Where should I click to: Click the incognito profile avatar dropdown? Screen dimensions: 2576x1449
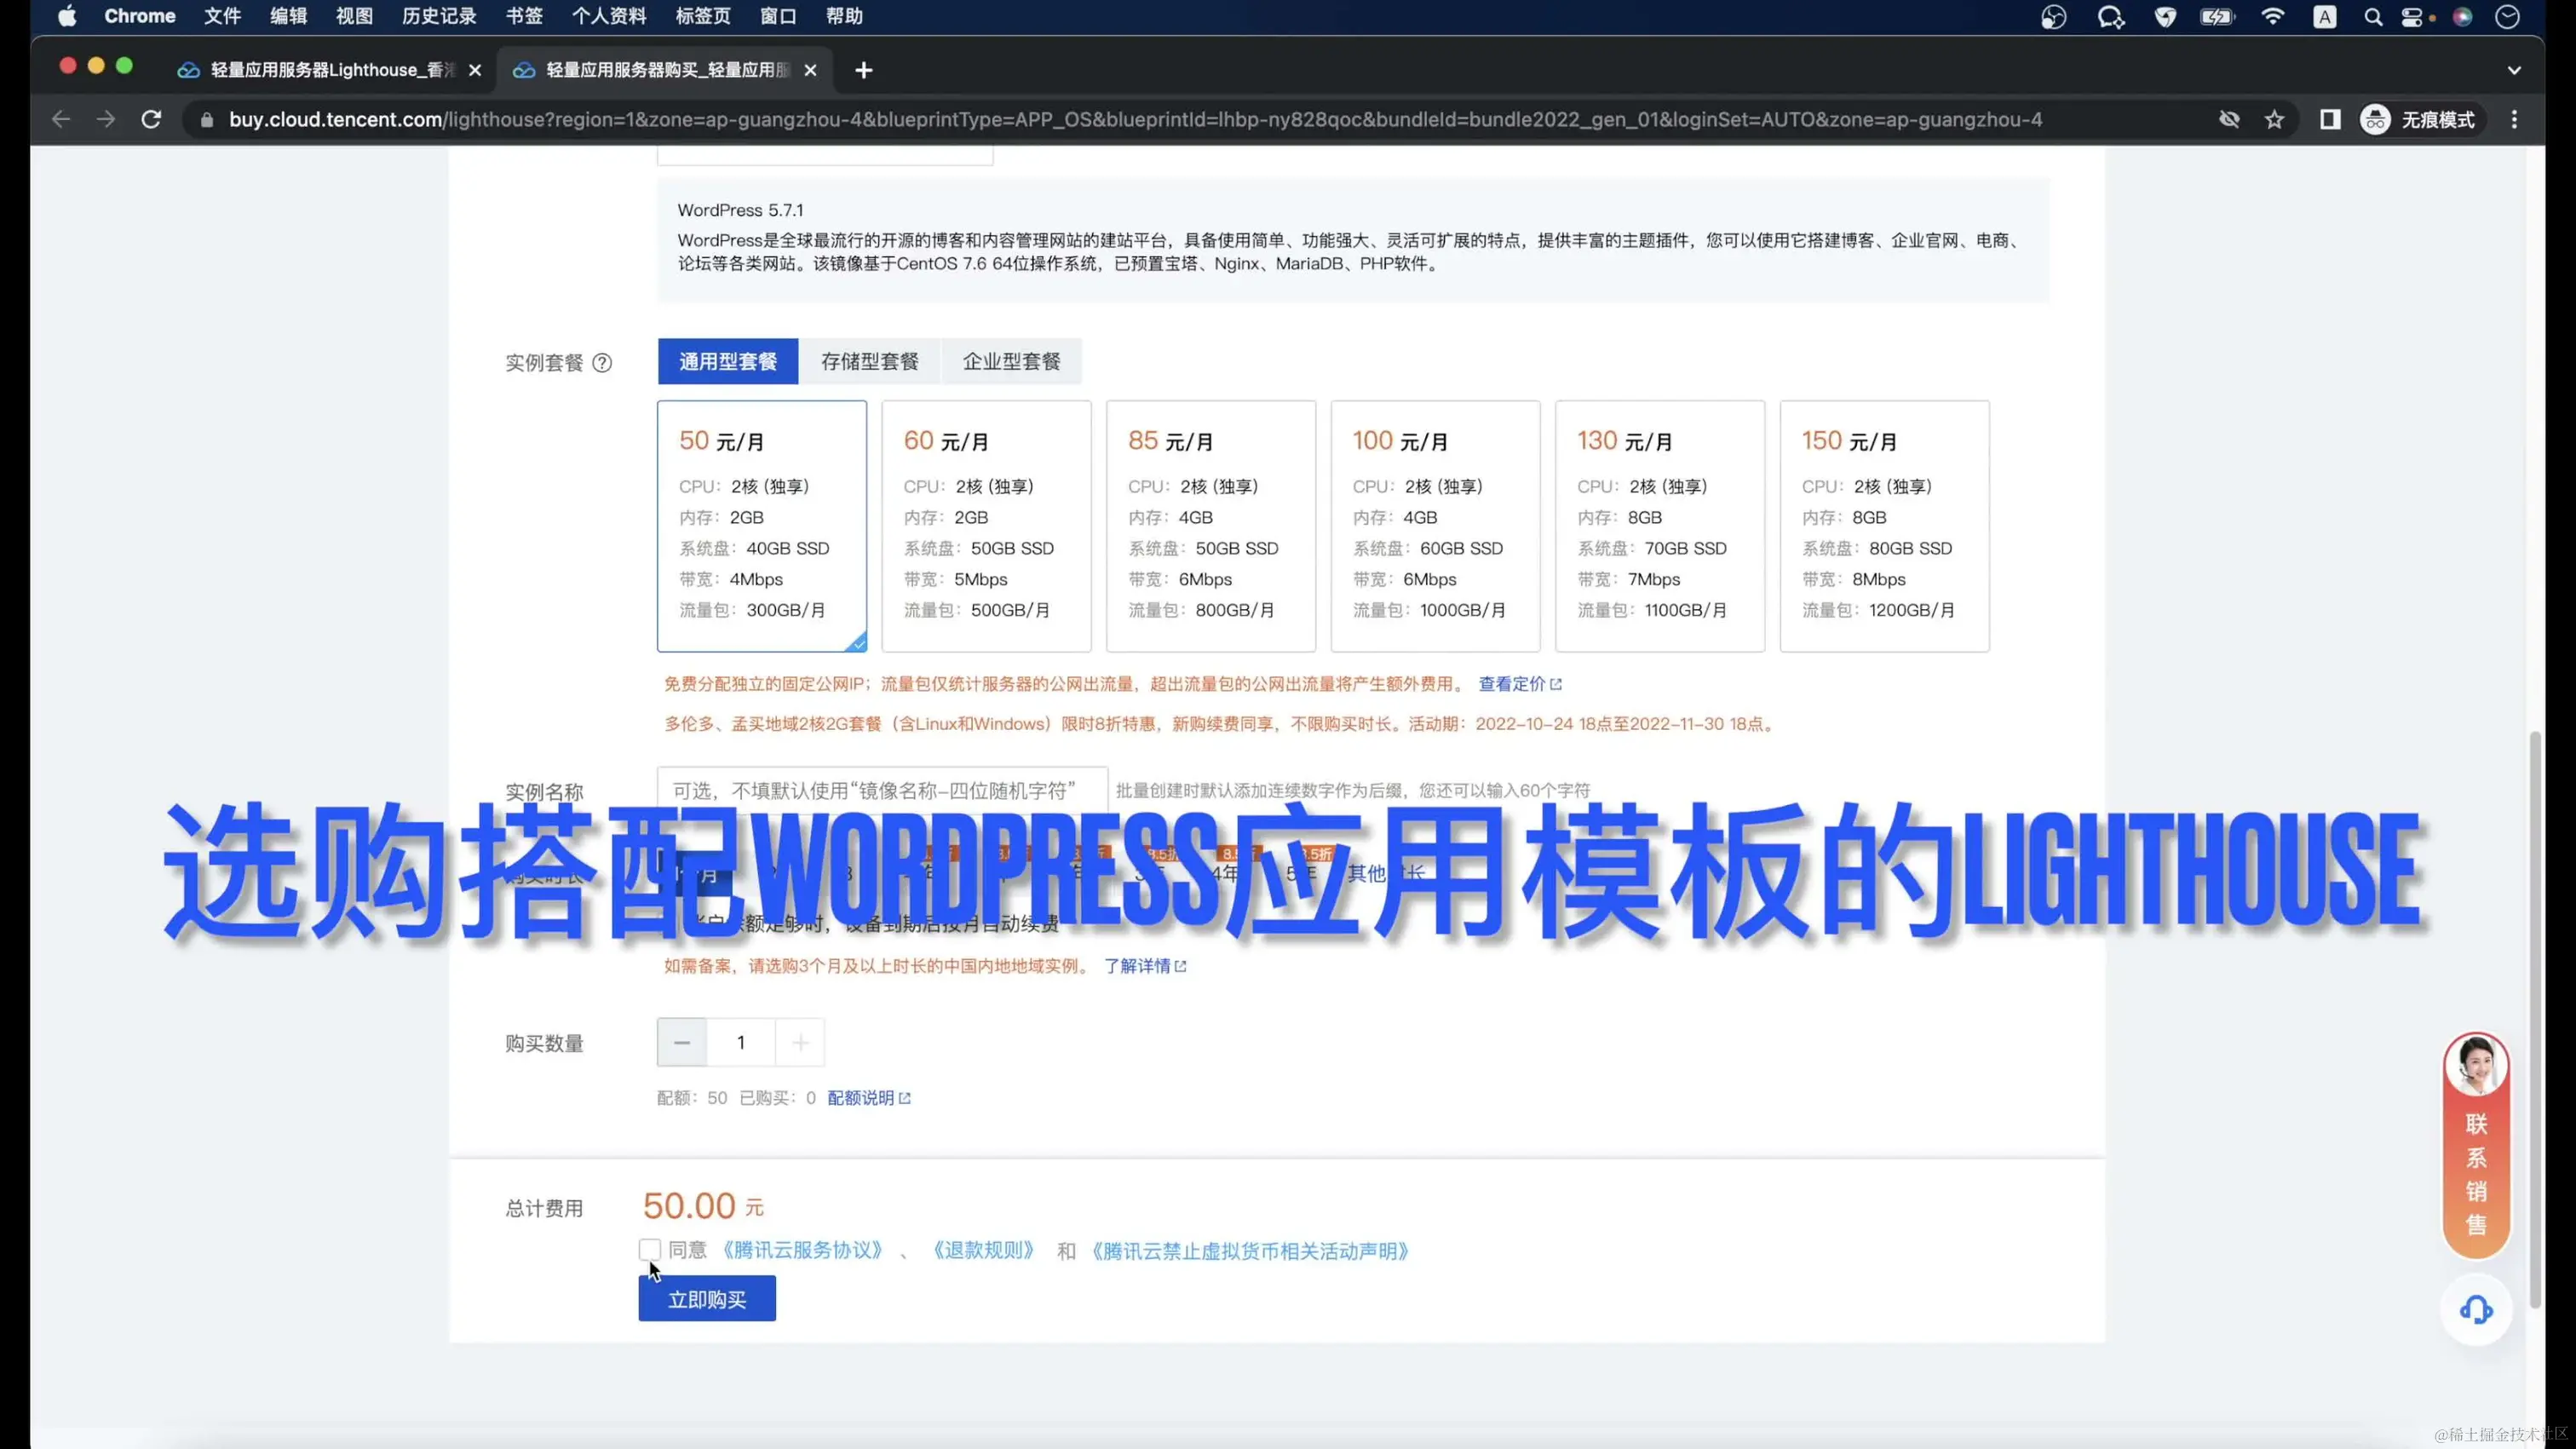(2375, 119)
